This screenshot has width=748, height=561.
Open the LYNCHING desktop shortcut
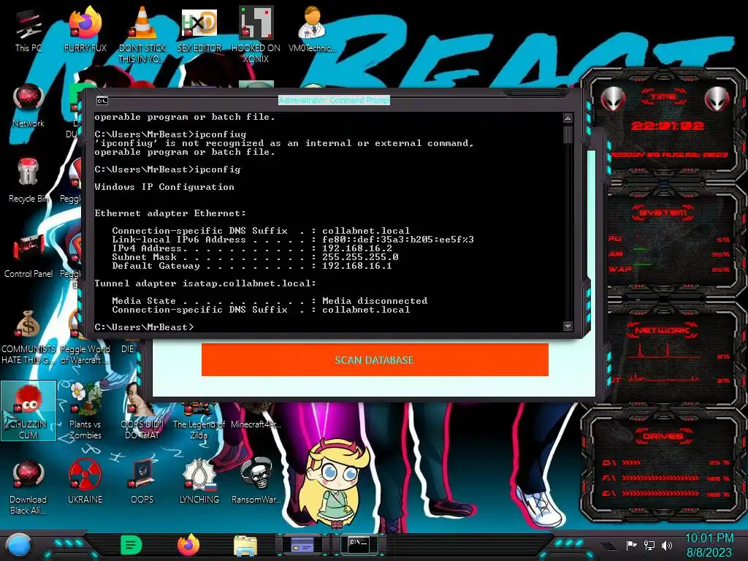[199, 481]
